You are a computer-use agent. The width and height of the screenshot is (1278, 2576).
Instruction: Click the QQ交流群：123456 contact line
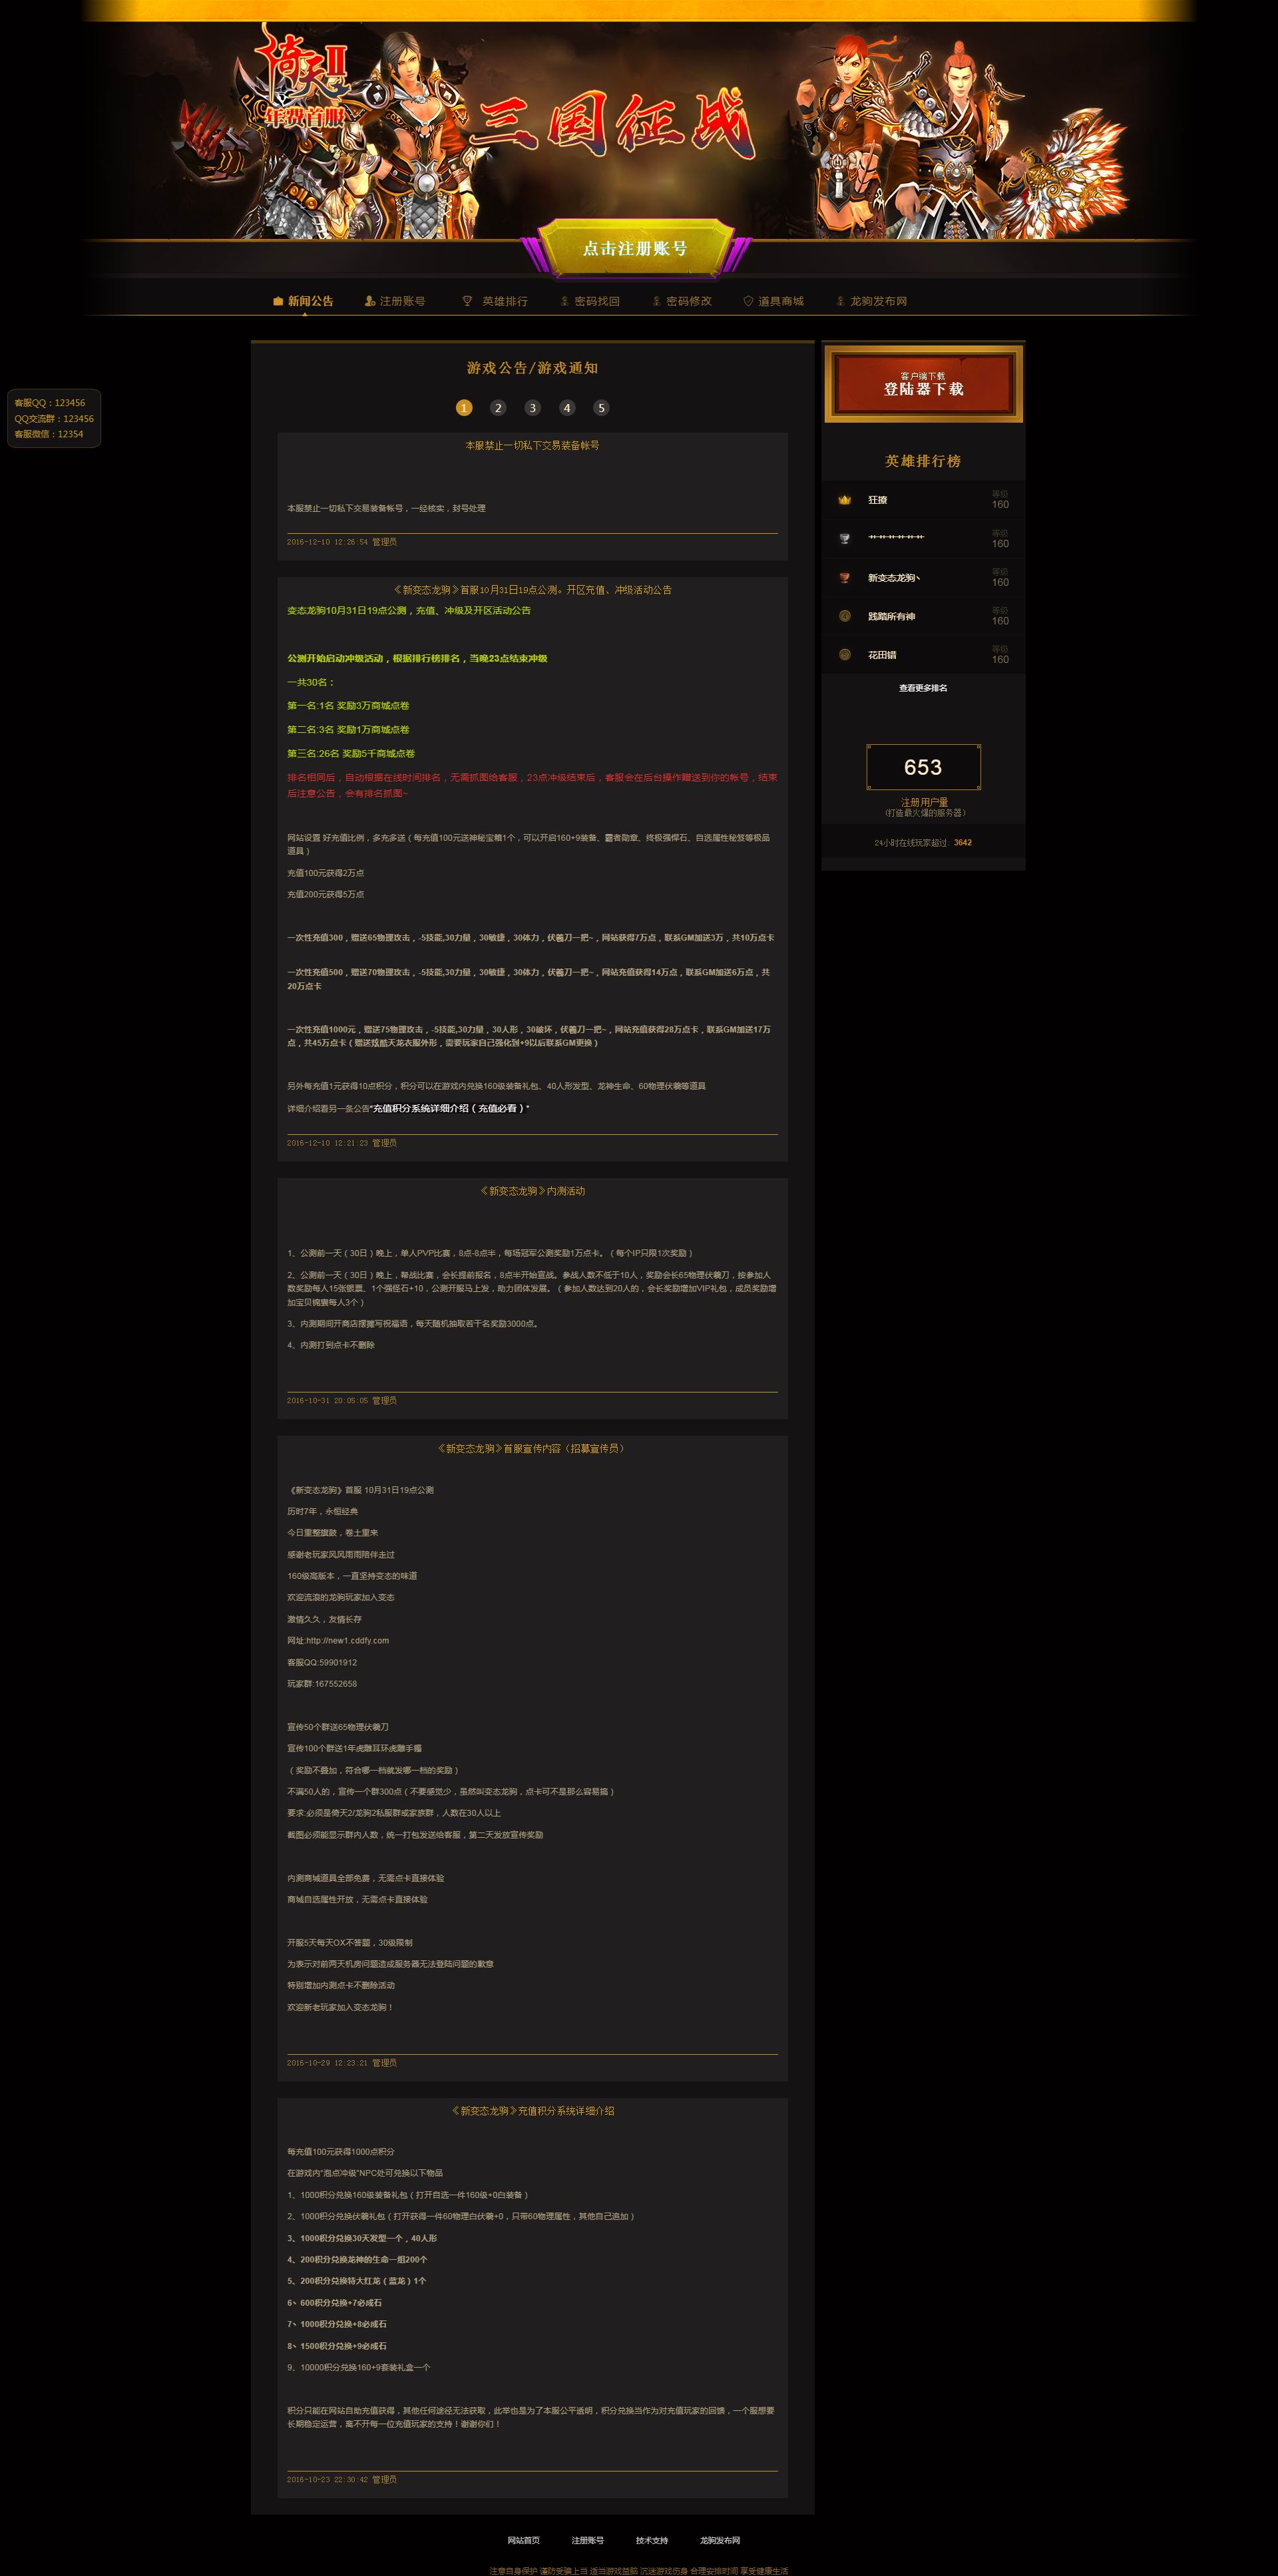point(54,419)
